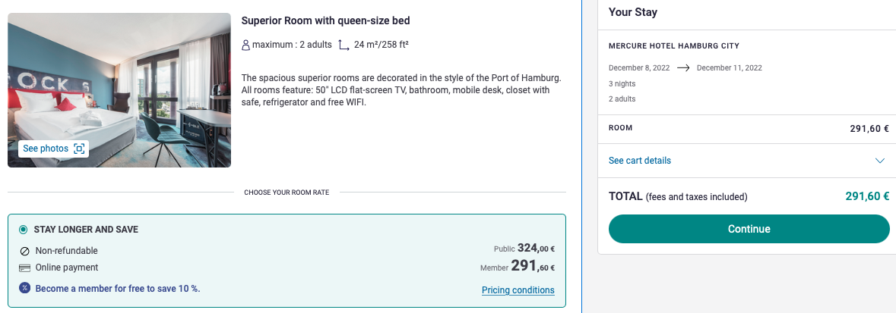Click the Become a member for free link
The height and width of the screenshot is (313, 896).
pyautogui.click(x=118, y=289)
